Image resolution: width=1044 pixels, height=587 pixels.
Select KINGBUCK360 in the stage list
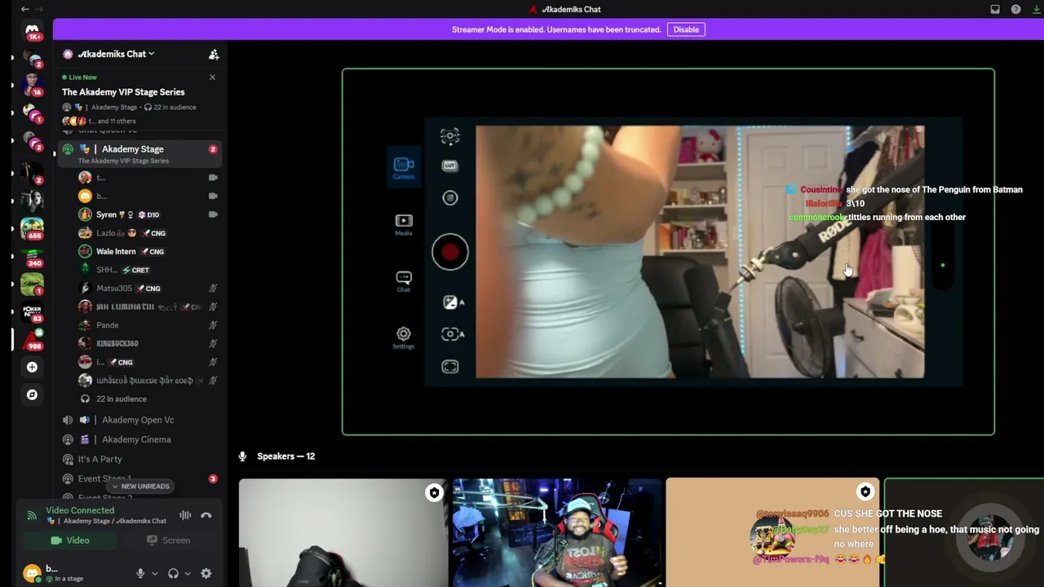tap(148, 343)
